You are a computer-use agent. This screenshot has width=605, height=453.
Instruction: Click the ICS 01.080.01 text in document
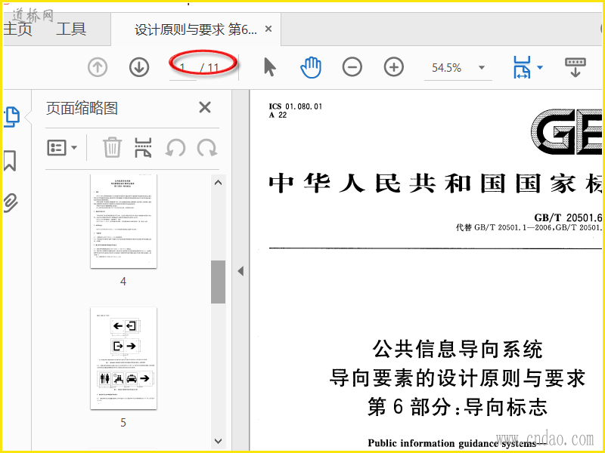click(296, 106)
